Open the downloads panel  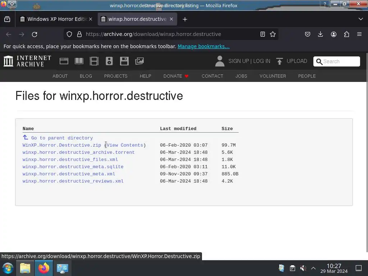click(x=320, y=34)
